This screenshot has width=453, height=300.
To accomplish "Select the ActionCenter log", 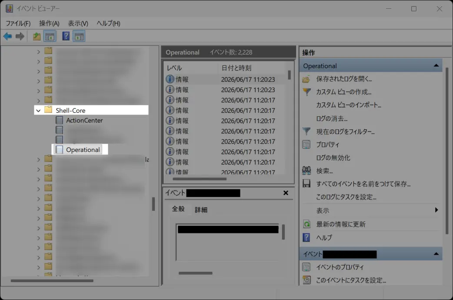I will 84,120.
